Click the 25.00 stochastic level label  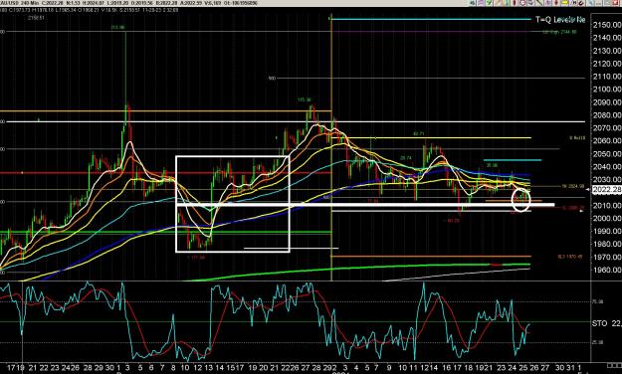pyautogui.click(x=597, y=342)
